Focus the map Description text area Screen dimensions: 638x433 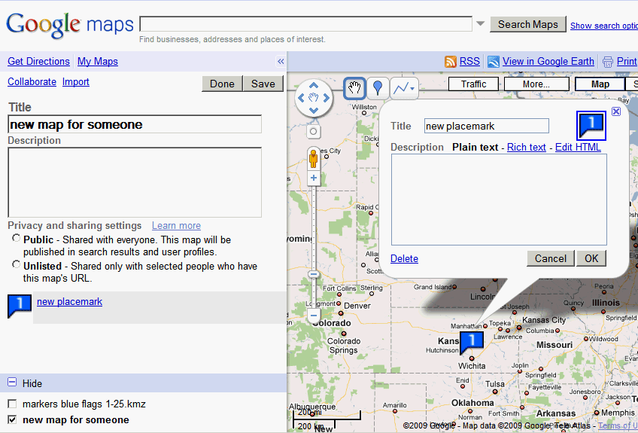tap(135, 182)
